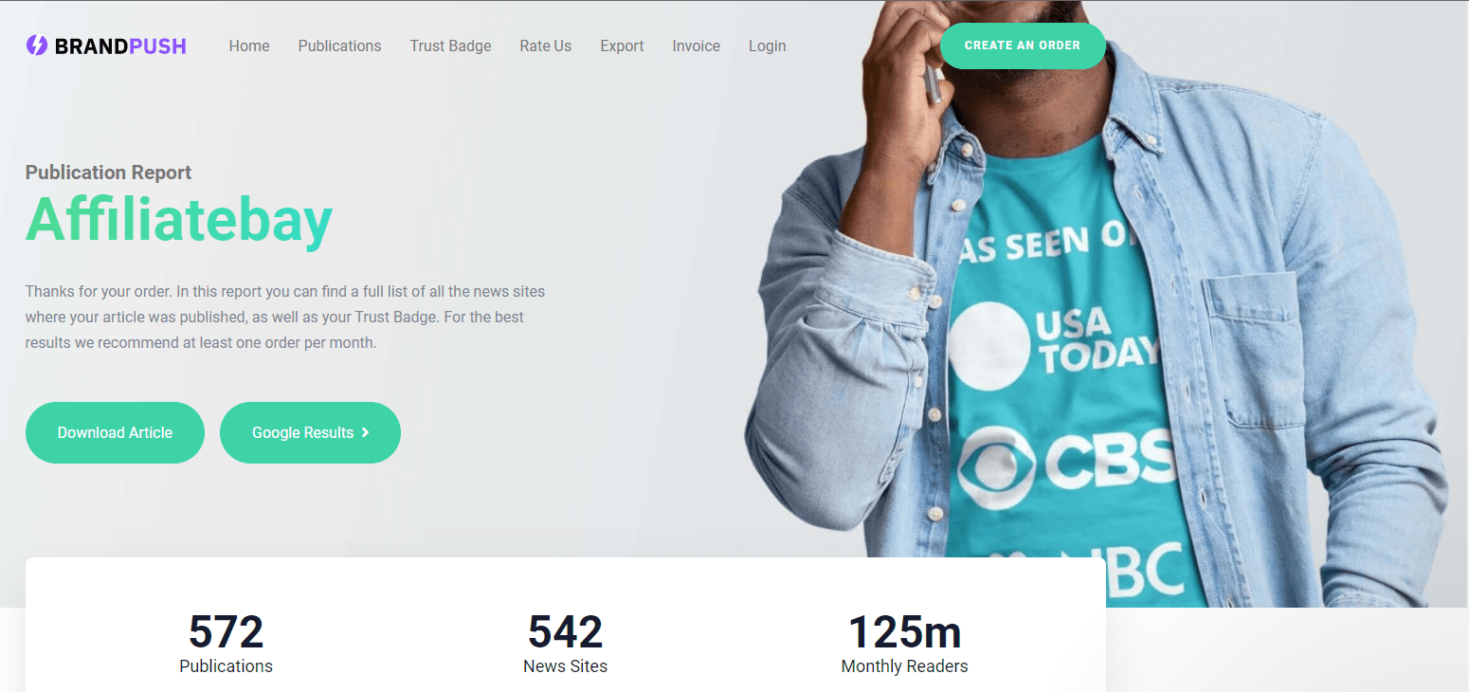This screenshot has width=1469, height=692.
Task: Go to Publications in the navigation
Action: pyautogui.click(x=339, y=46)
